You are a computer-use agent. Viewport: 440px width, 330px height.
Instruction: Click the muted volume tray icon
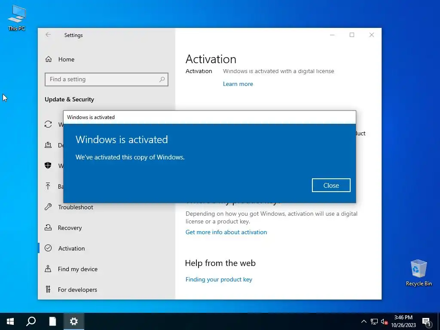point(384,321)
